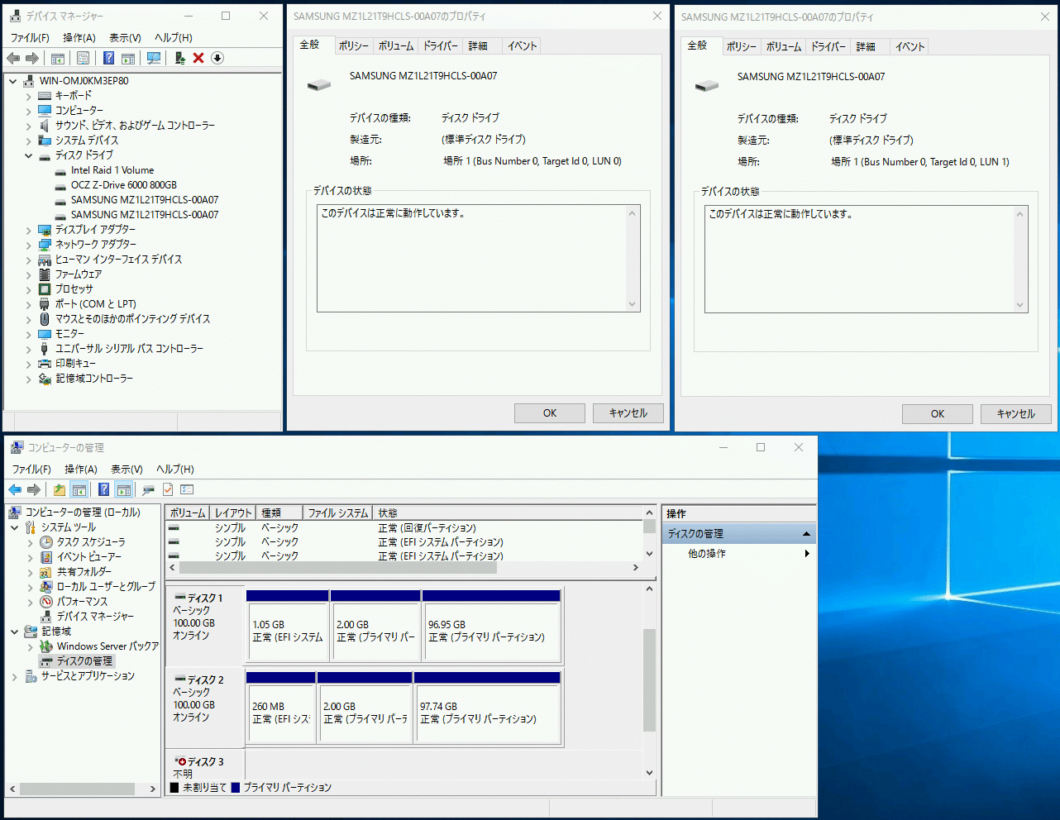Viewport: 1060px width, 820px height.
Task: Click OK in left Samsung properties dialog
Action: [549, 413]
